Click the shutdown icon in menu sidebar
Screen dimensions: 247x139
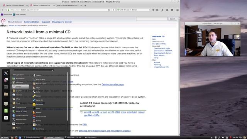point(6,118)
